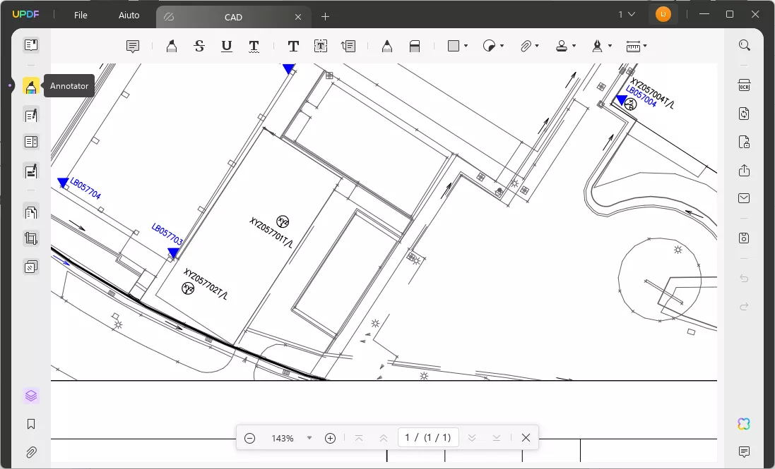The height and width of the screenshot is (469, 775).
Task: Open the zoom level dropdown arrow
Action: point(309,438)
